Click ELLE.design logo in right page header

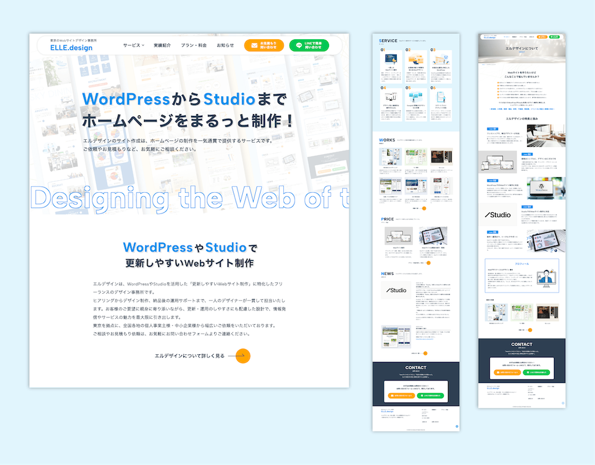489,37
